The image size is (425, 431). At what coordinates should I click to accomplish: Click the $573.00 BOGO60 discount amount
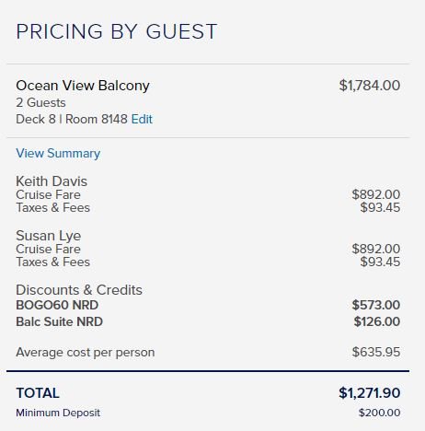[x=376, y=305]
